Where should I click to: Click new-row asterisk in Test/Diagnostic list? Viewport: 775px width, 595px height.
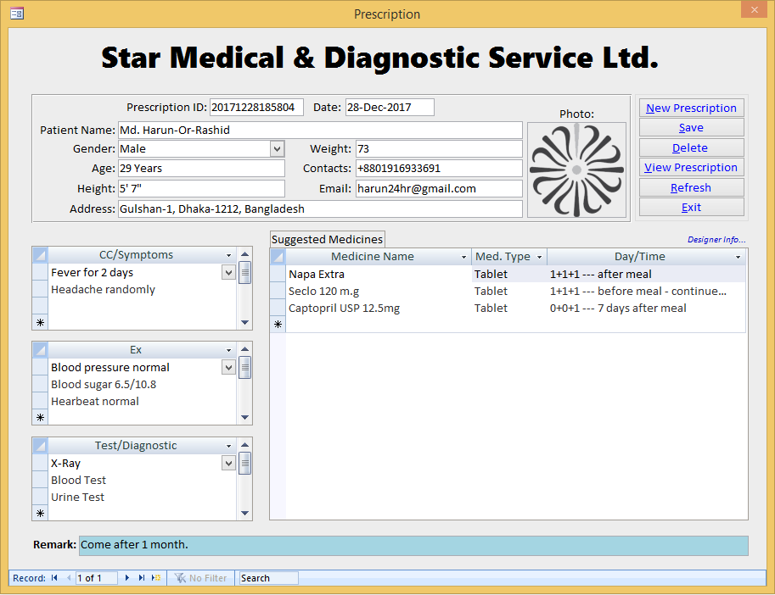click(x=40, y=513)
